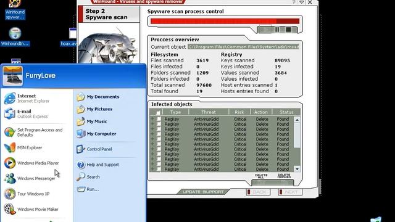Click the red scan progress bar
The height and width of the screenshot is (222, 395).
(x=225, y=22)
